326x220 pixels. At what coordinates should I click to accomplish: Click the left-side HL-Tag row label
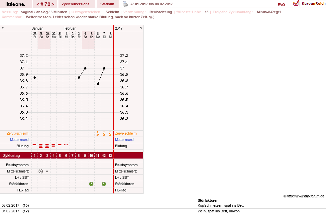23,190
